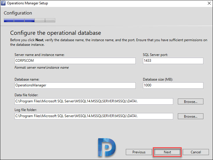Click into the Data file folder path field

(94, 101)
